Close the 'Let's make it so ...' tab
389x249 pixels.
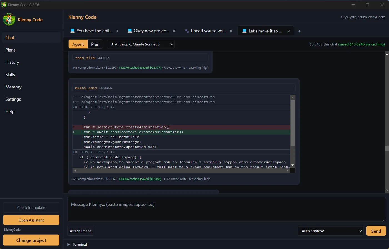tap(289, 31)
